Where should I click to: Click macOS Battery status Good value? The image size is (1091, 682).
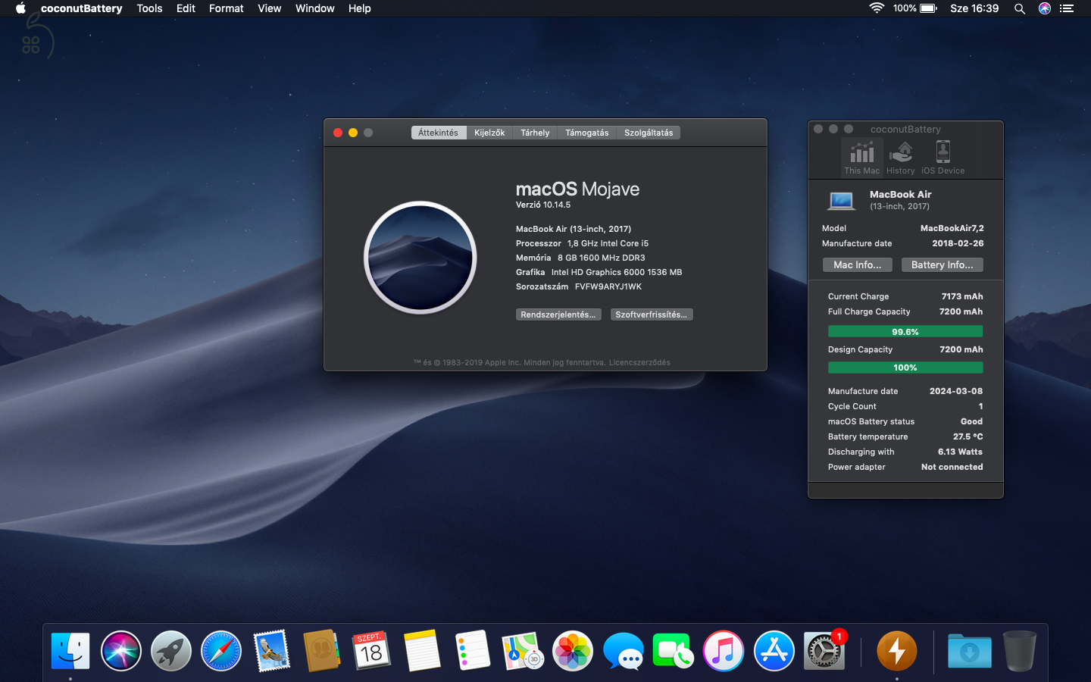point(971,421)
